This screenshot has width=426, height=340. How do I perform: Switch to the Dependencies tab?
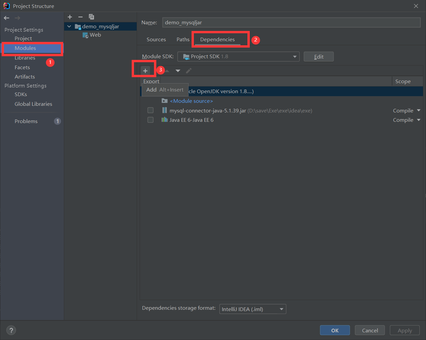click(x=217, y=39)
